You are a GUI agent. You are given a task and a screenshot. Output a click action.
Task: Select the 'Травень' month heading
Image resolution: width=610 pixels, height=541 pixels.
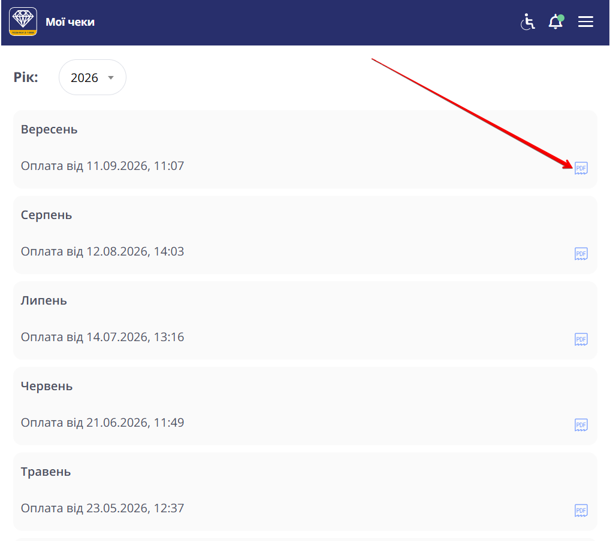tap(46, 472)
